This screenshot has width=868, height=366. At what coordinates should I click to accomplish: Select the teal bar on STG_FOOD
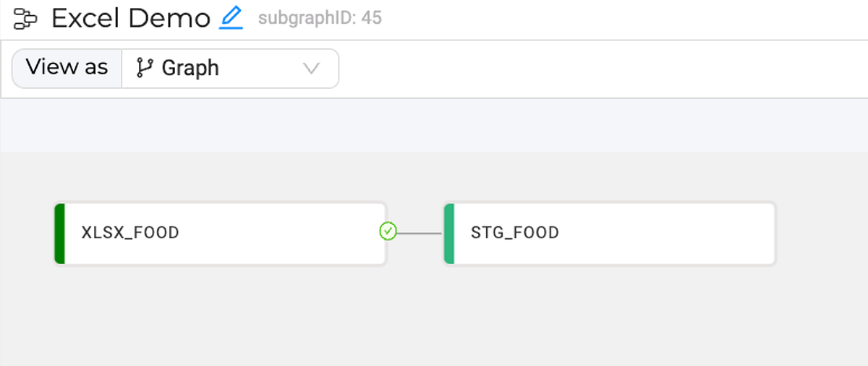click(x=449, y=233)
